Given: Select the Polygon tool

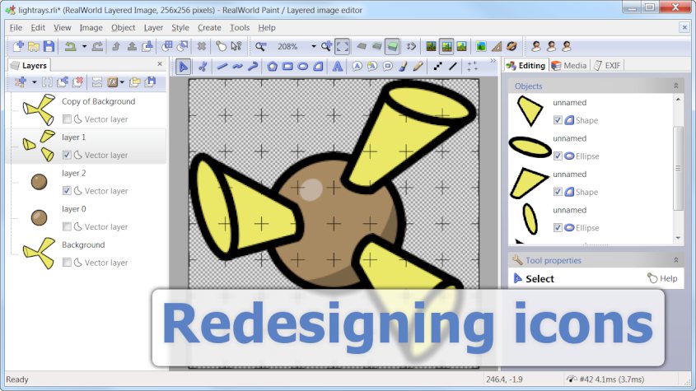Looking at the screenshot, I should point(273,67).
